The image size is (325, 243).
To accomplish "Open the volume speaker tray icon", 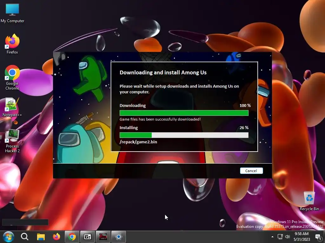I will coord(288,237).
